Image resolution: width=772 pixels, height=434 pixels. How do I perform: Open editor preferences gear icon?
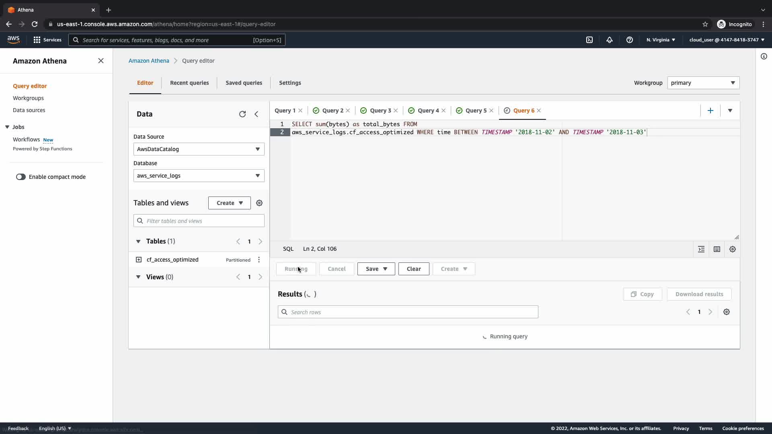pos(732,249)
